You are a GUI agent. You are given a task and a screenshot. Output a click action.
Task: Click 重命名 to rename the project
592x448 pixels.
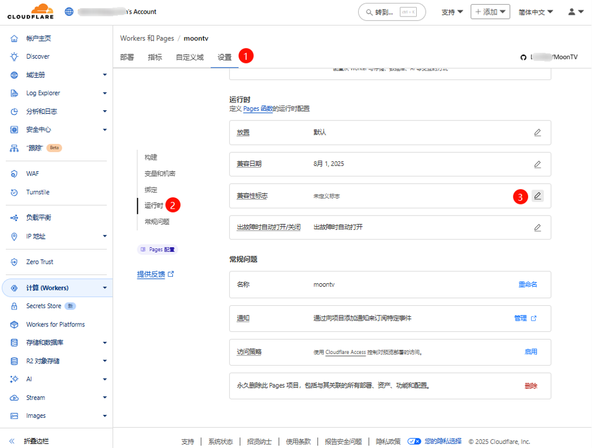(527, 284)
